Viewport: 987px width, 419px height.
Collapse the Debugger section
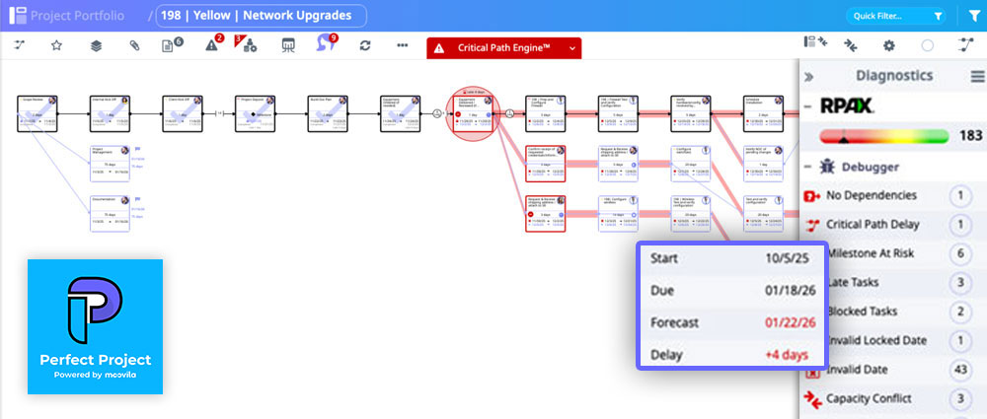click(807, 167)
